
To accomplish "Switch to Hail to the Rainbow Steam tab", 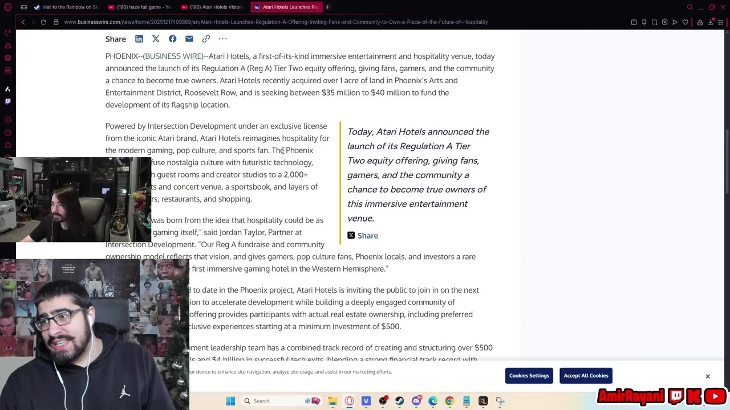I will click(x=66, y=7).
